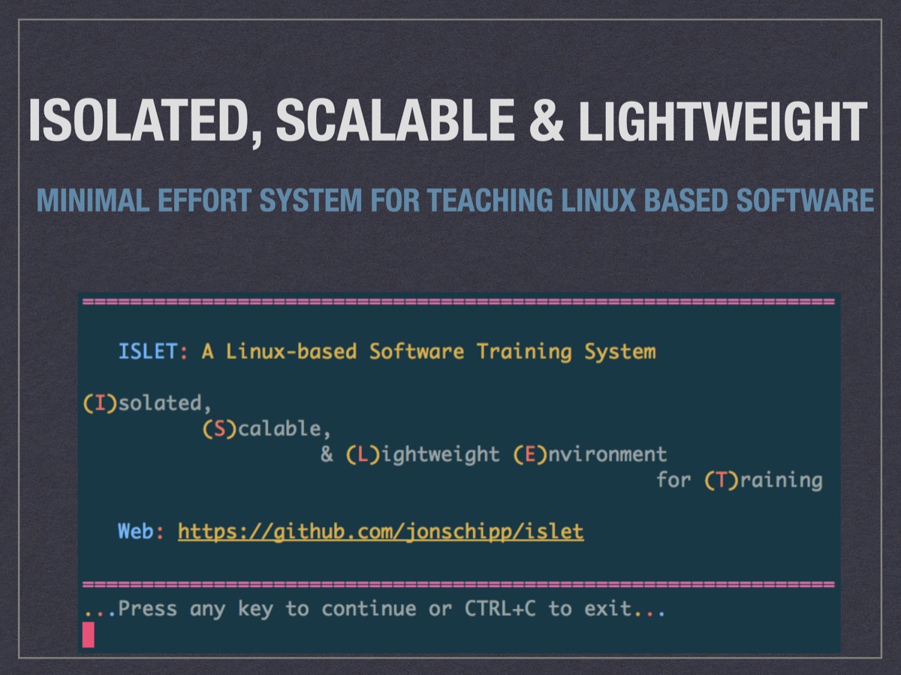Click the "for (T)raining" terminal line
Viewport: 901px width, 675px height.
pyautogui.click(x=740, y=480)
